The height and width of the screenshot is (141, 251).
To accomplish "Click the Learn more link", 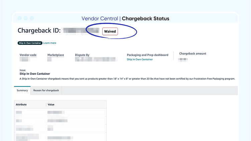I will tap(50, 43).
